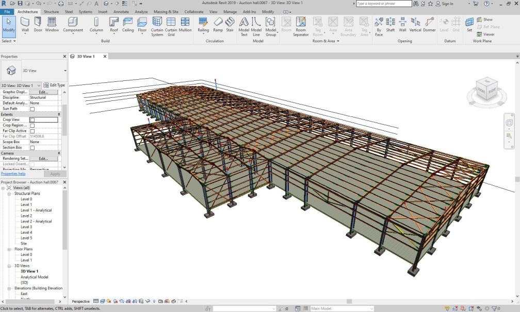This screenshot has width=520, height=312.
Task: Click the Project Browser vertical scrollbar
Action: click(64, 220)
